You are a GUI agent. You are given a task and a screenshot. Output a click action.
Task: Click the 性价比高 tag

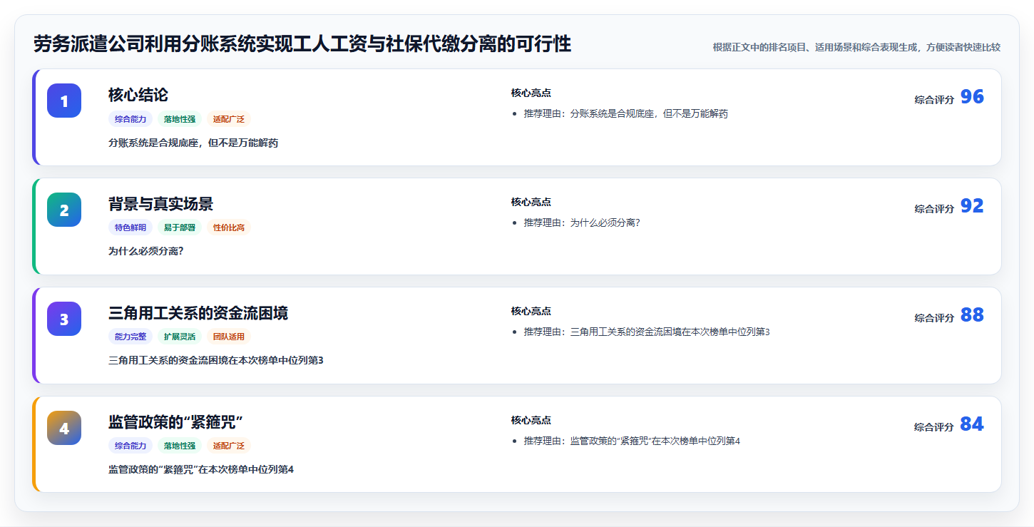(229, 227)
